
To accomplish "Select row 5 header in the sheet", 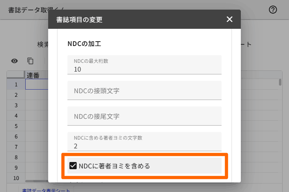I will click(x=16, y=126).
